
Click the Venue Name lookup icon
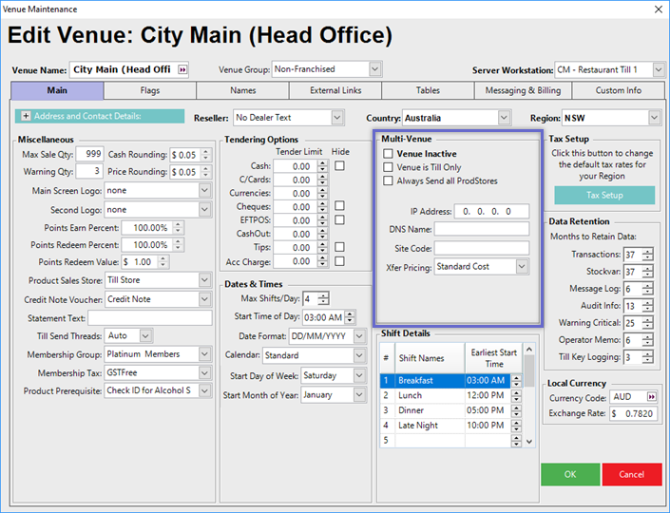pyautogui.click(x=182, y=69)
